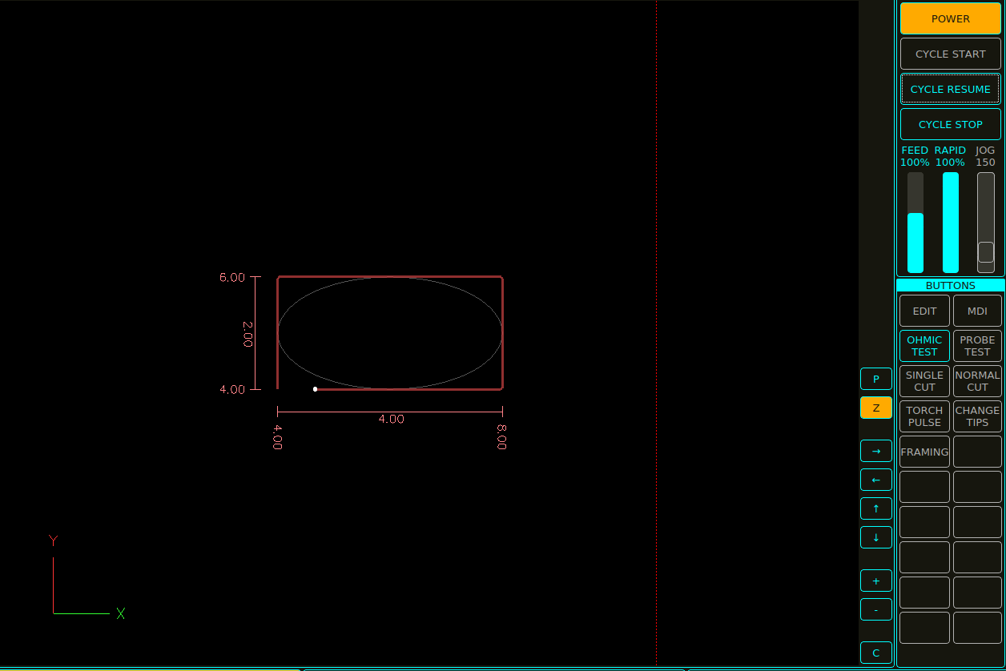Viewport: 1006px width, 671px height.
Task: Adjust the JOG speed slider
Action: (x=986, y=223)
